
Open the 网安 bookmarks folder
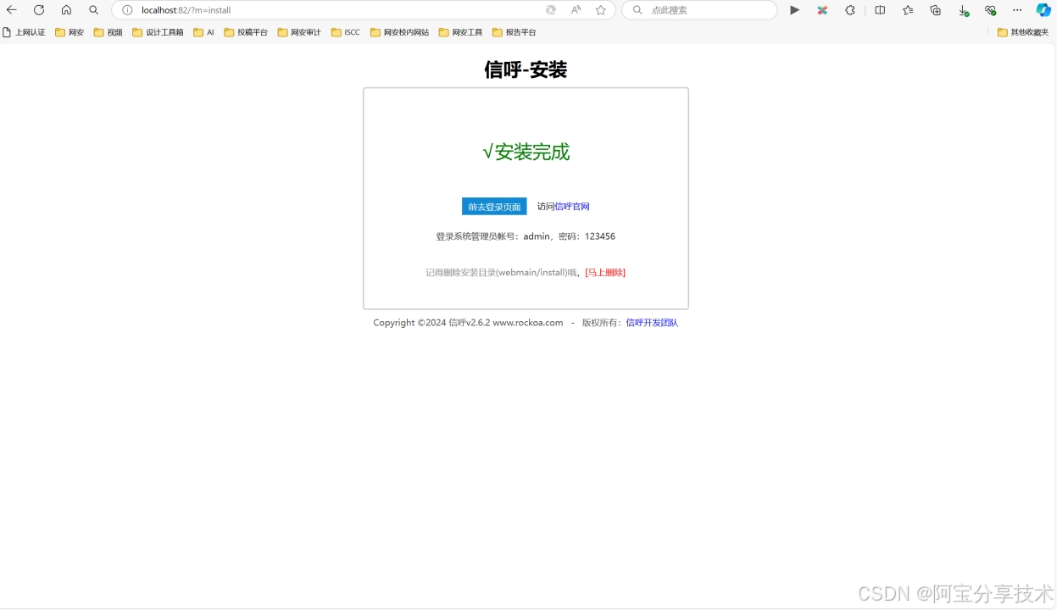tap(70, 32)
